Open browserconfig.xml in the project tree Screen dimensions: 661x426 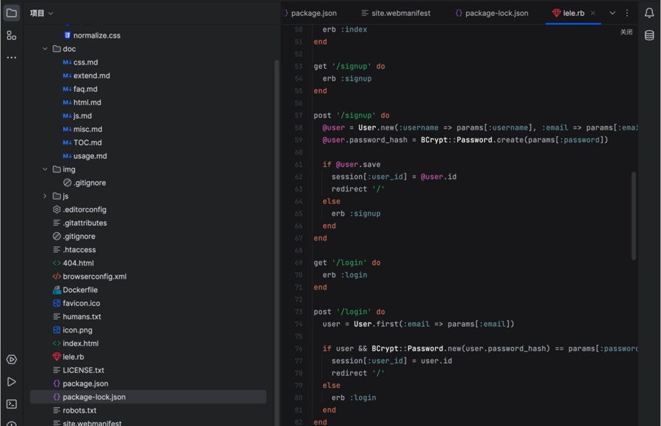coord(94,276)
